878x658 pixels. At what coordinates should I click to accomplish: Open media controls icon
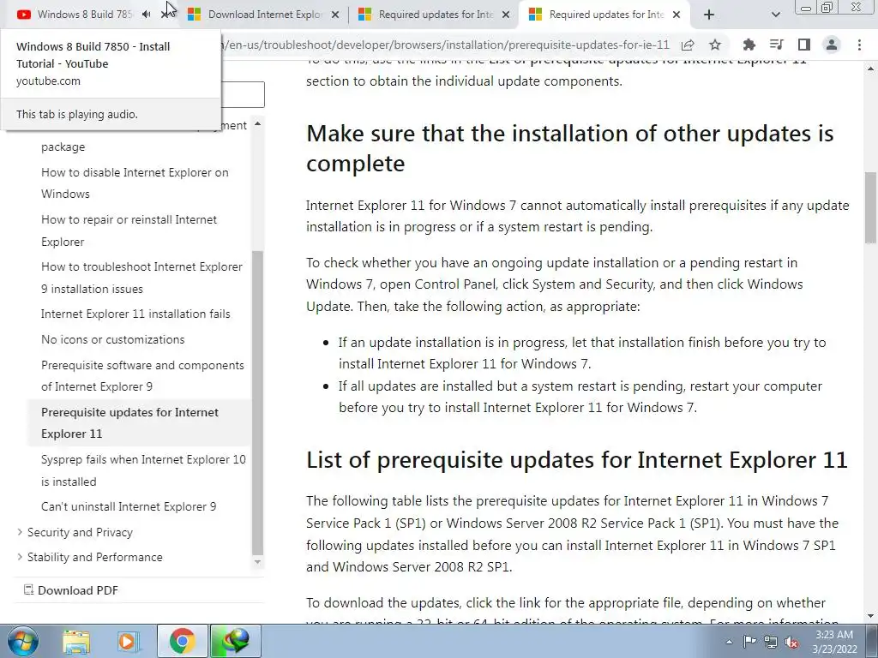pos(776,45)
